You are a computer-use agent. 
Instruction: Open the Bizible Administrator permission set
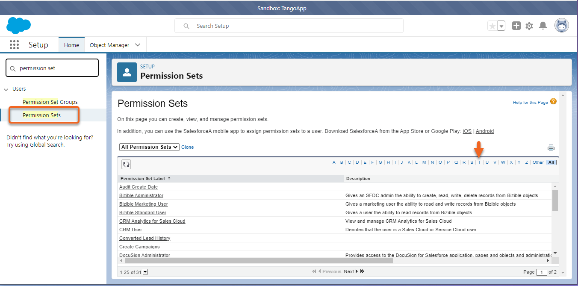click(x=141, y=195)
